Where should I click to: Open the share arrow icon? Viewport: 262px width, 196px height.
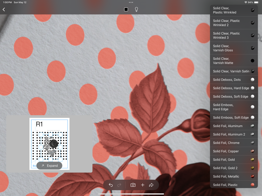point(151,185)
